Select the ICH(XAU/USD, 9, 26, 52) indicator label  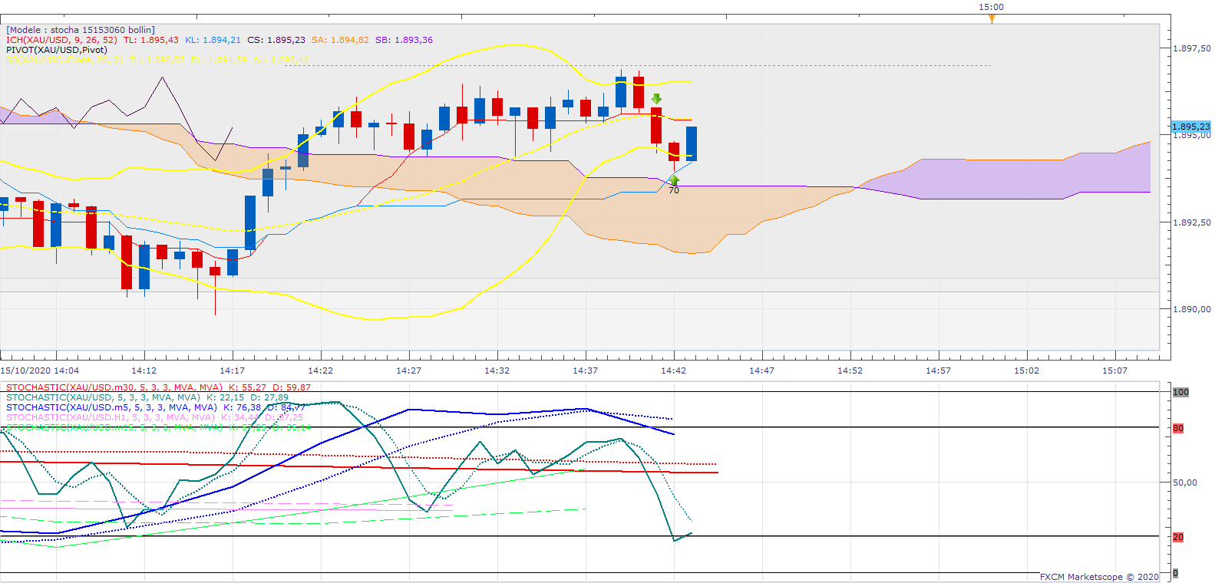click(61, 40)
